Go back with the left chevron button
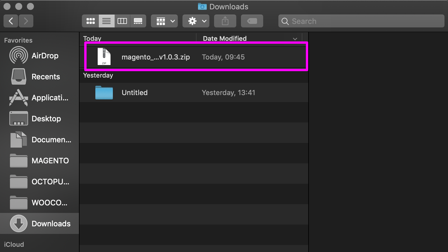Viewport: 448px width, 252px height. pyautogui.click(x=11, y=21)
